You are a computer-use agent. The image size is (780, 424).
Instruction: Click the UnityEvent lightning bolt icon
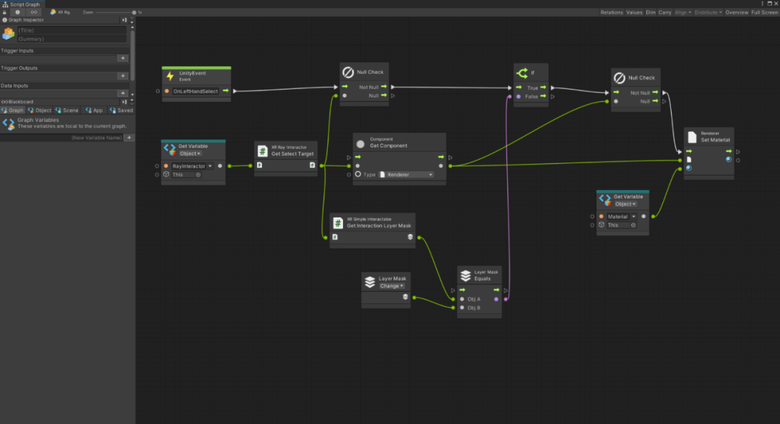[x=170, y=76]
